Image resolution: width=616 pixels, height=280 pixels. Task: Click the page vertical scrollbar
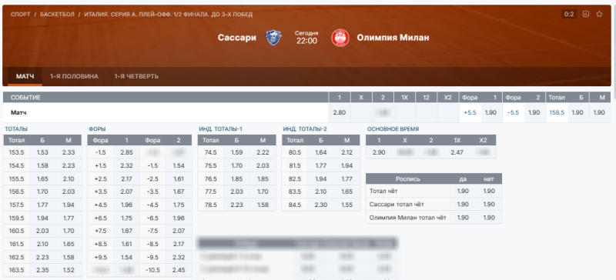[x=614, y=51]
